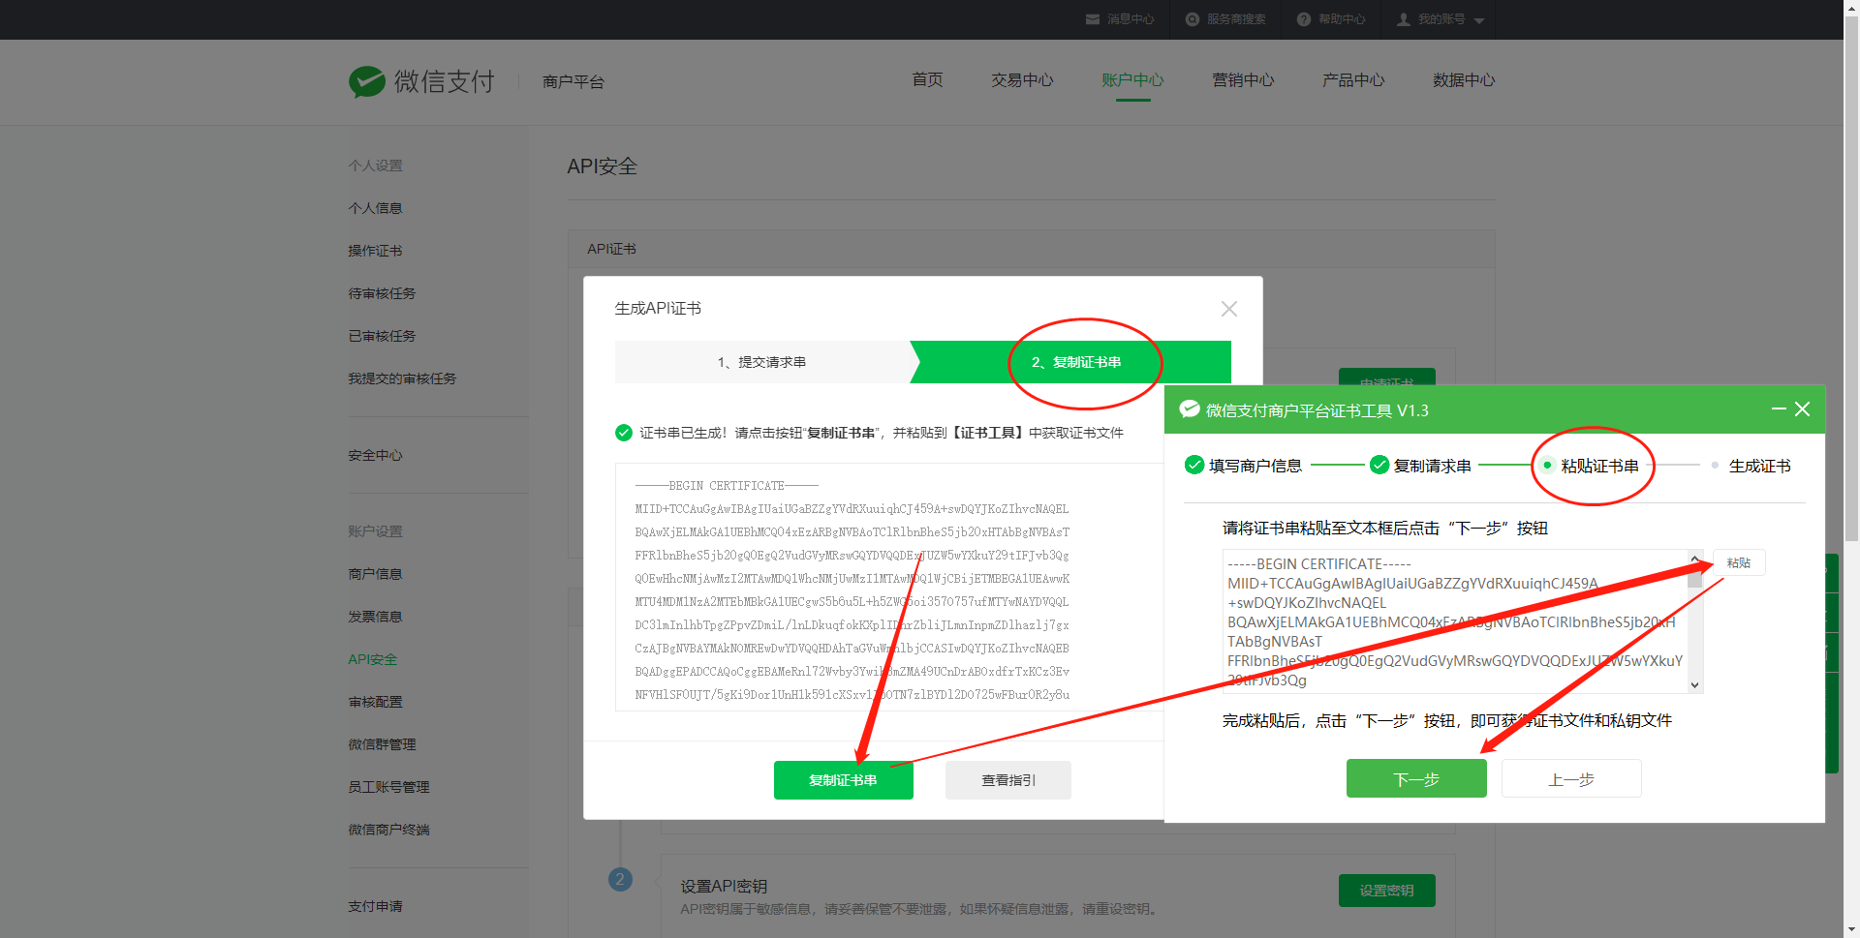Open 审核配置 in the sidebar
Screen dimensions: 1860x938
coord(375,702)
